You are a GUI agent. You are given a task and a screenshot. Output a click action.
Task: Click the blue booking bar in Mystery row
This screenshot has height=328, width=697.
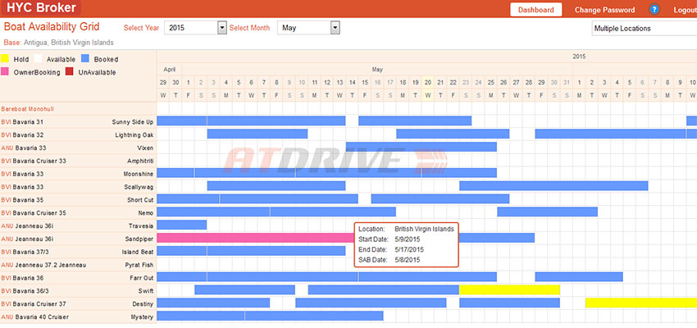click(270, 316)
